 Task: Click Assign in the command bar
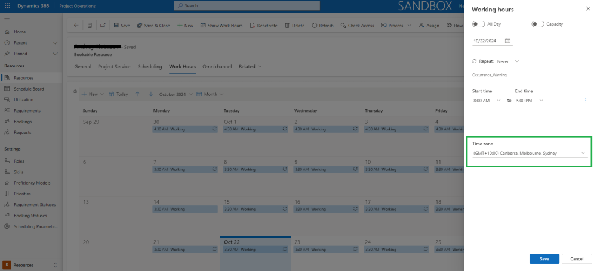pos(429,26)
